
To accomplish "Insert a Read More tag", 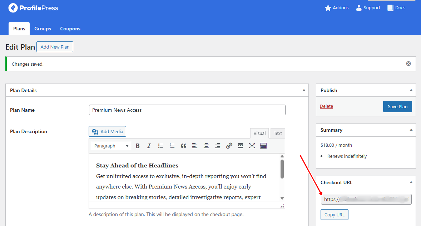I will coord(241,146).
